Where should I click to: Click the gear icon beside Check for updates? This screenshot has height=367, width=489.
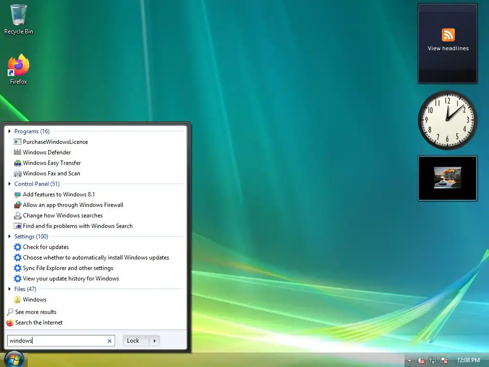18,247
